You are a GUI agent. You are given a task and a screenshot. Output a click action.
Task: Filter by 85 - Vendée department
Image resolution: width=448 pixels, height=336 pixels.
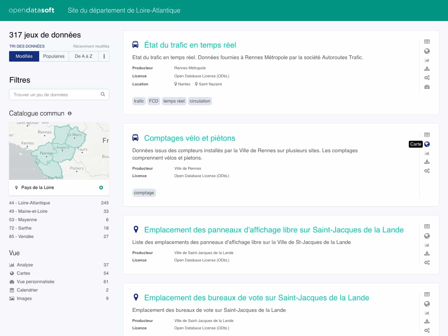[21, 237]
